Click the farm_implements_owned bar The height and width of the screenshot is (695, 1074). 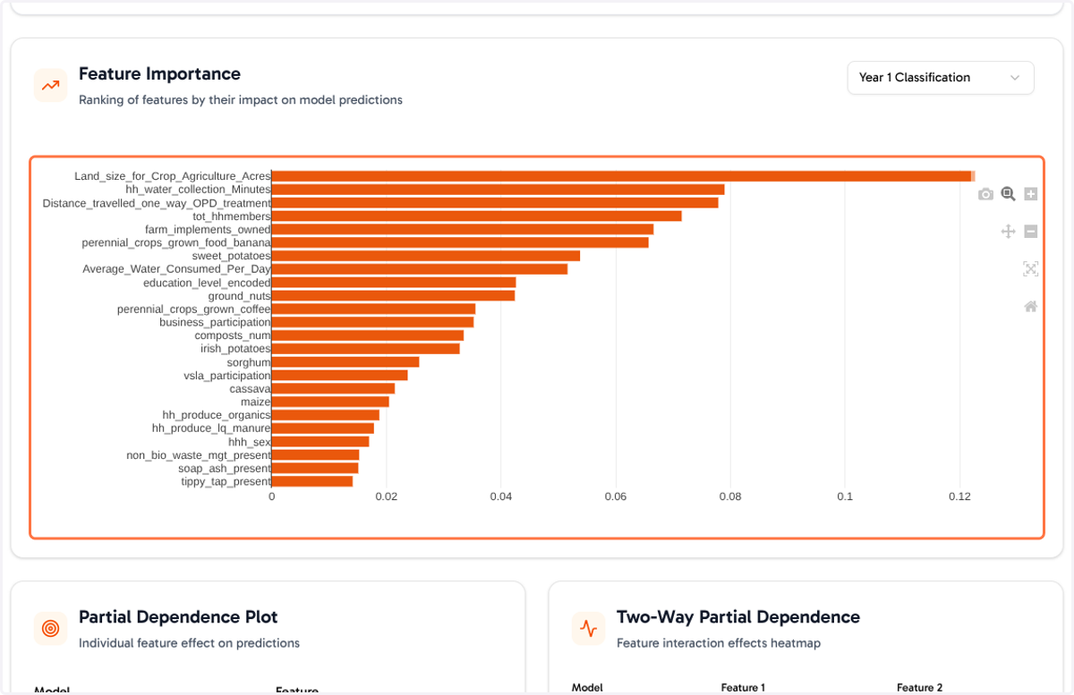tap(463, 230)
